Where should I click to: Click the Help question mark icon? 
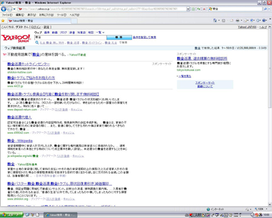click(264, 20)
